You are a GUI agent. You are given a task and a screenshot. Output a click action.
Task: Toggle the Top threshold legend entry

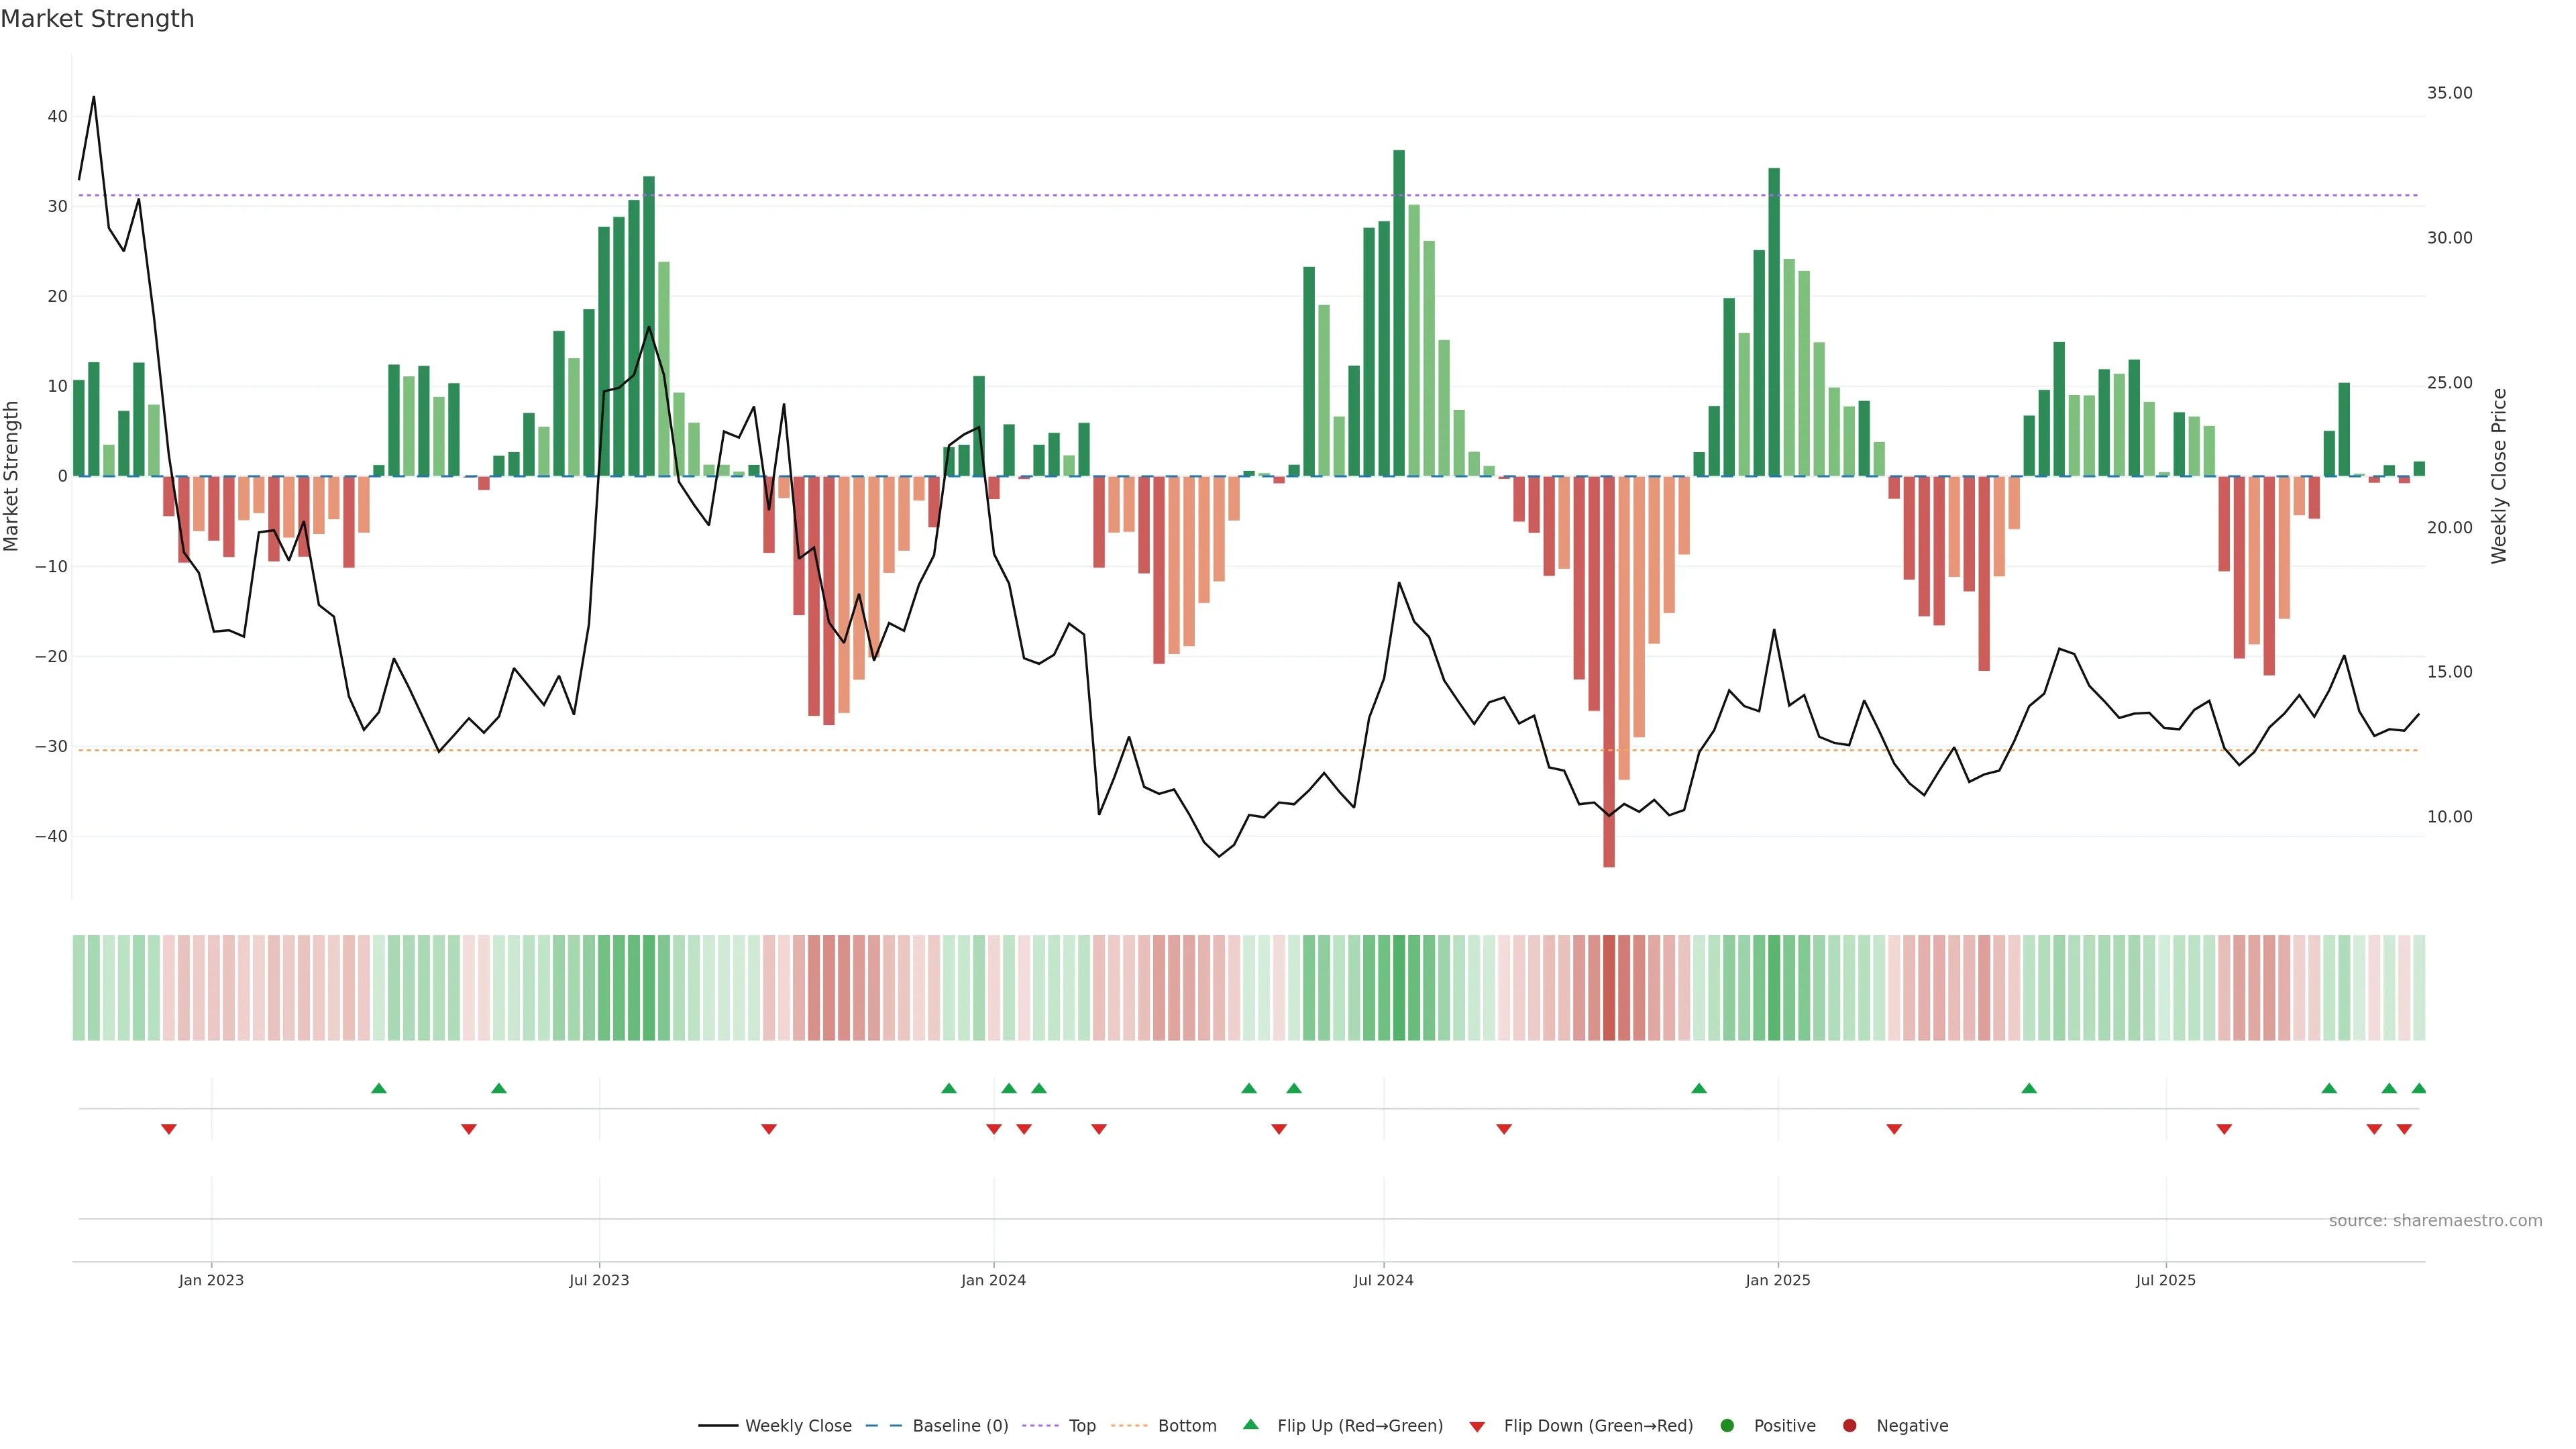pos(1082,1425)
